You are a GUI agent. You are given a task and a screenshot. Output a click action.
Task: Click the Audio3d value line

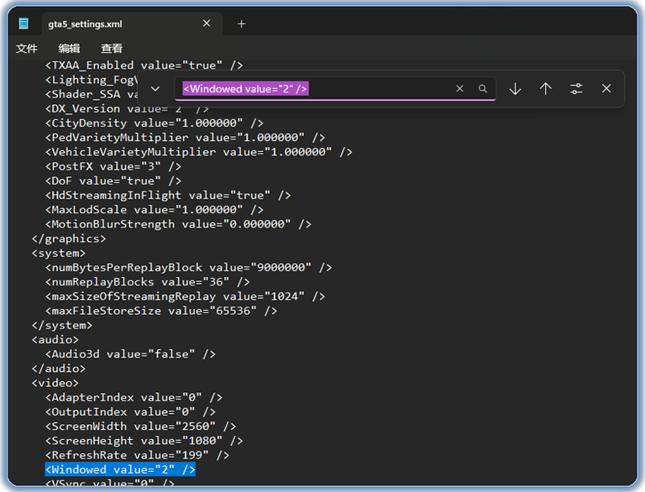130,354
